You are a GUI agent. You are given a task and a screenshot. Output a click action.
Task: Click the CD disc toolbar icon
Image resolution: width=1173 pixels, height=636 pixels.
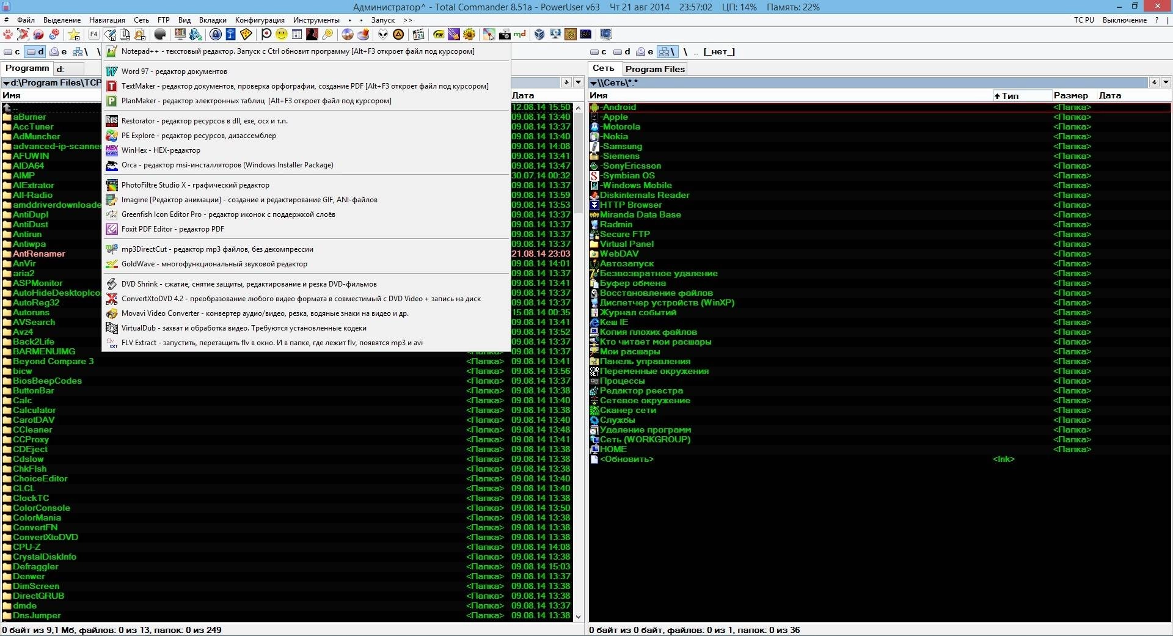point(348,34)
